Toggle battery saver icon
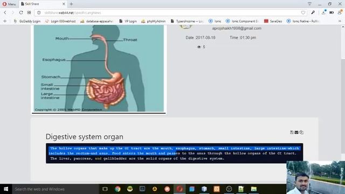The image size is (345, 194). pos(332,13)
